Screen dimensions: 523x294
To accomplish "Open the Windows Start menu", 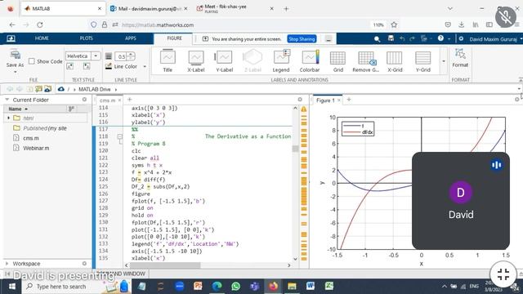I will (x=11, y=287).
